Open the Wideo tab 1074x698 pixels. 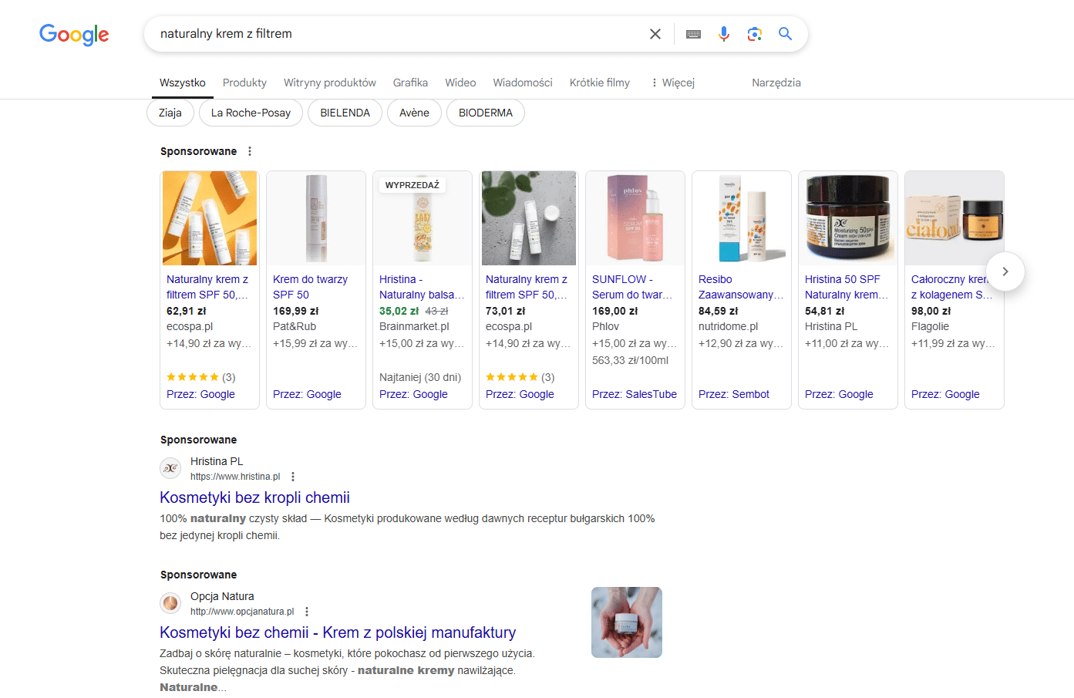(460, 83)
